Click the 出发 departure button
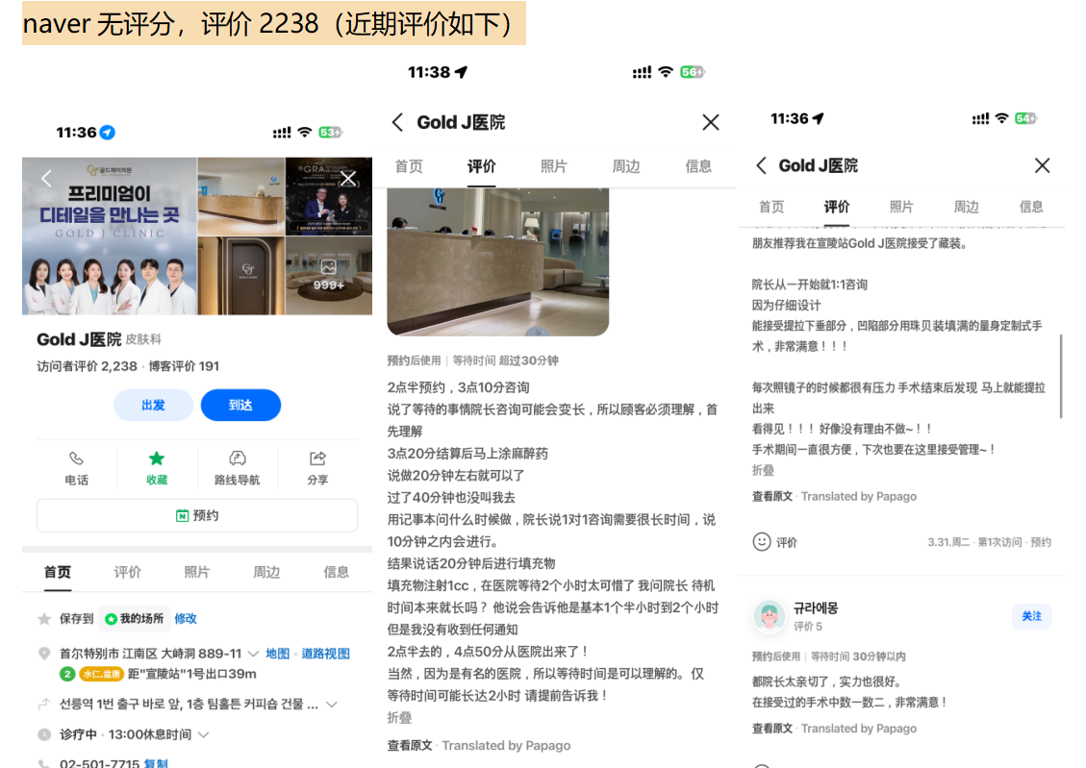Screen dimensions: 1086x768 (x=153, y=405)
